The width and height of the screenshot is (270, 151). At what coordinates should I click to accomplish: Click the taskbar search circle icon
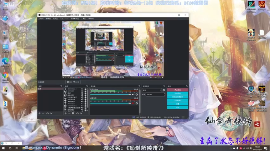coord(10,148)
